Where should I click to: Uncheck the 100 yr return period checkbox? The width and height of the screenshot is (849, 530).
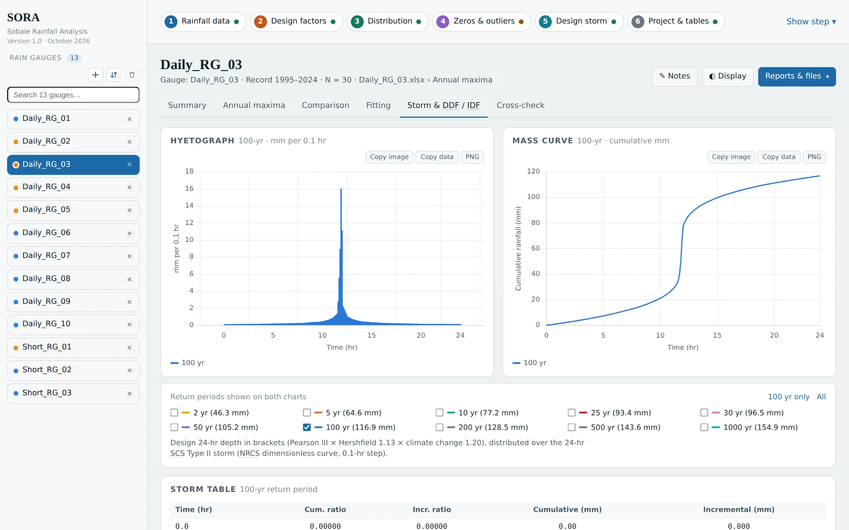point(307,427)
